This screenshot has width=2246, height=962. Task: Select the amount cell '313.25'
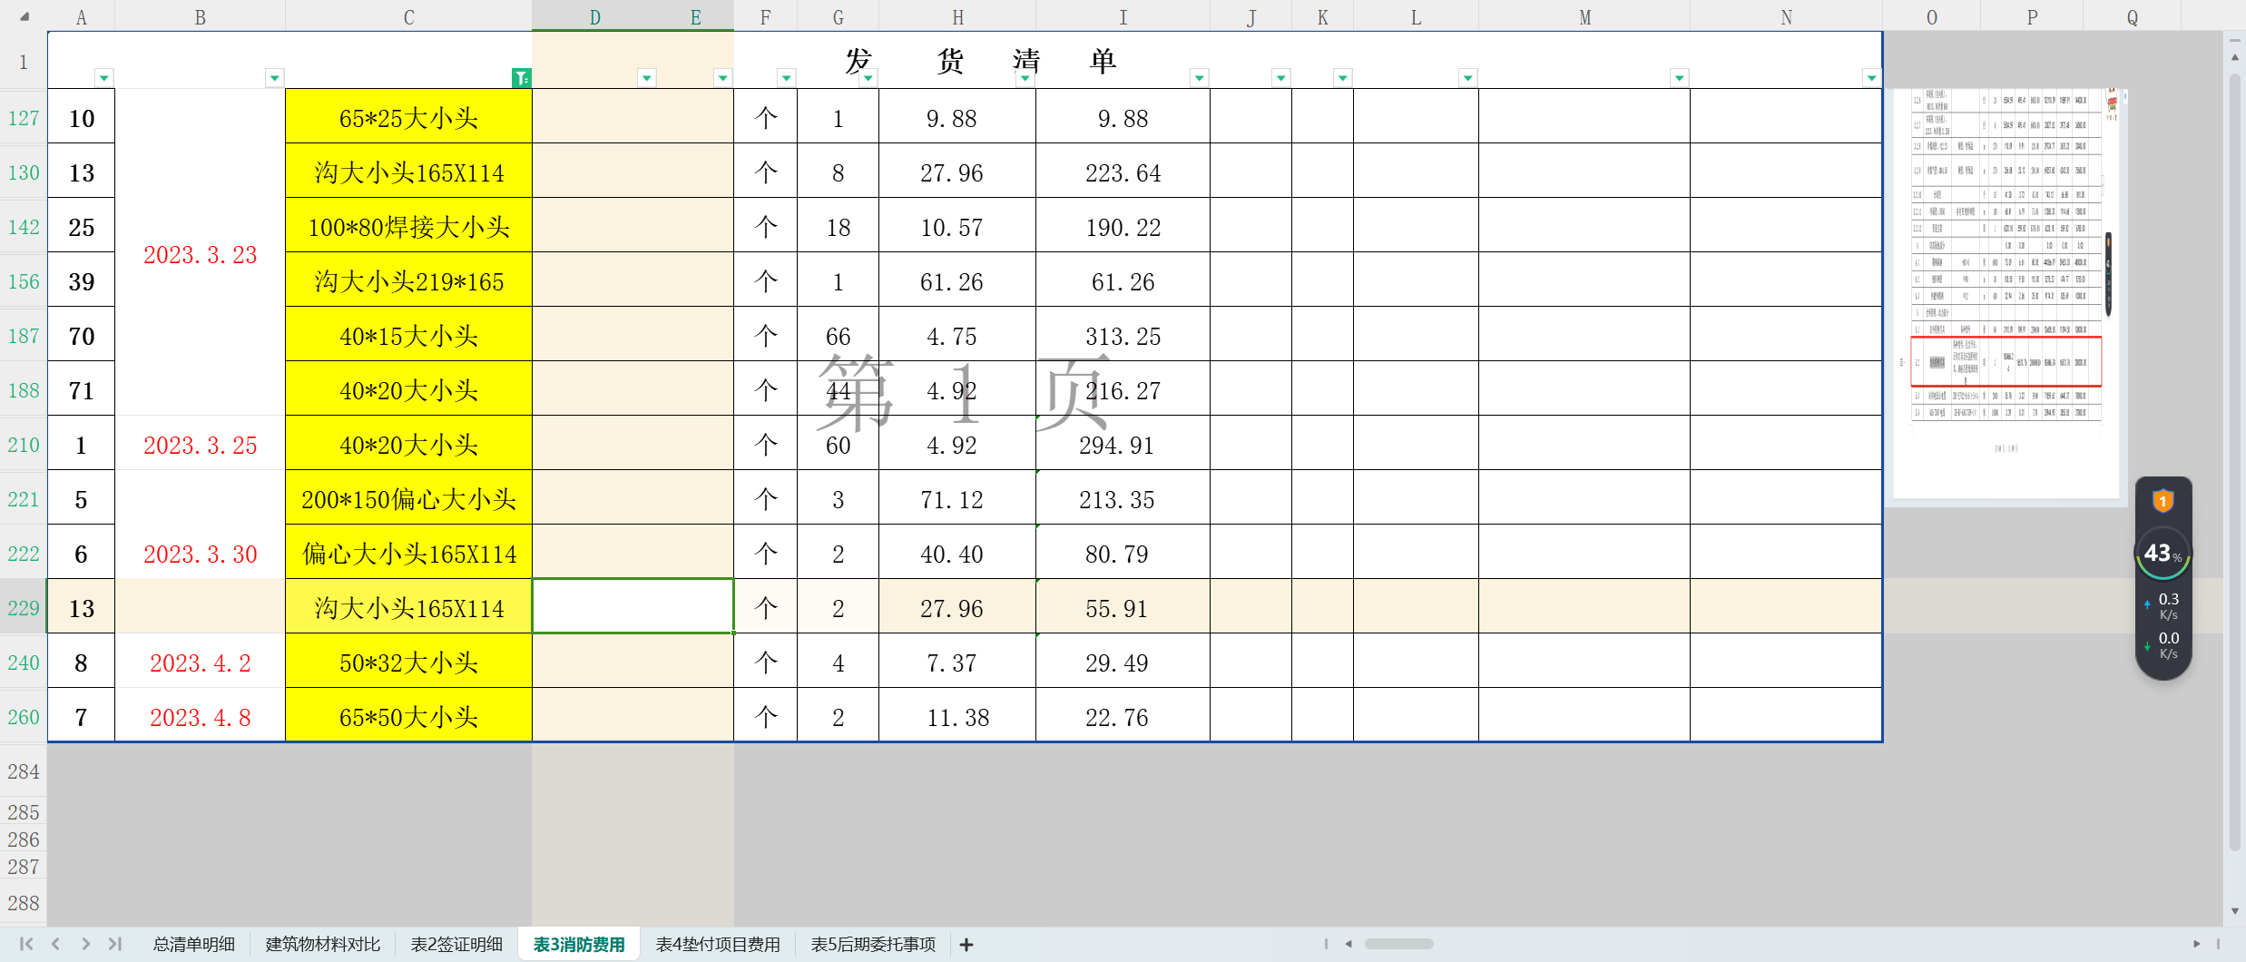(1123, 336)
